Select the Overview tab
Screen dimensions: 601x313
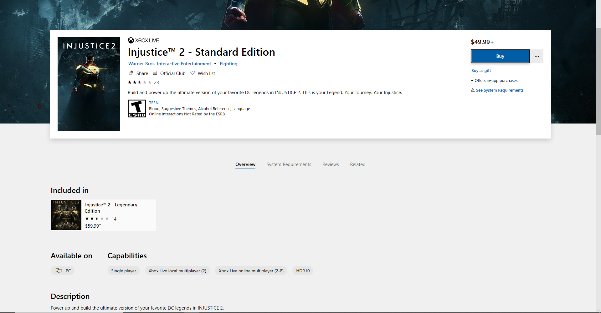[x=245, y=164]
